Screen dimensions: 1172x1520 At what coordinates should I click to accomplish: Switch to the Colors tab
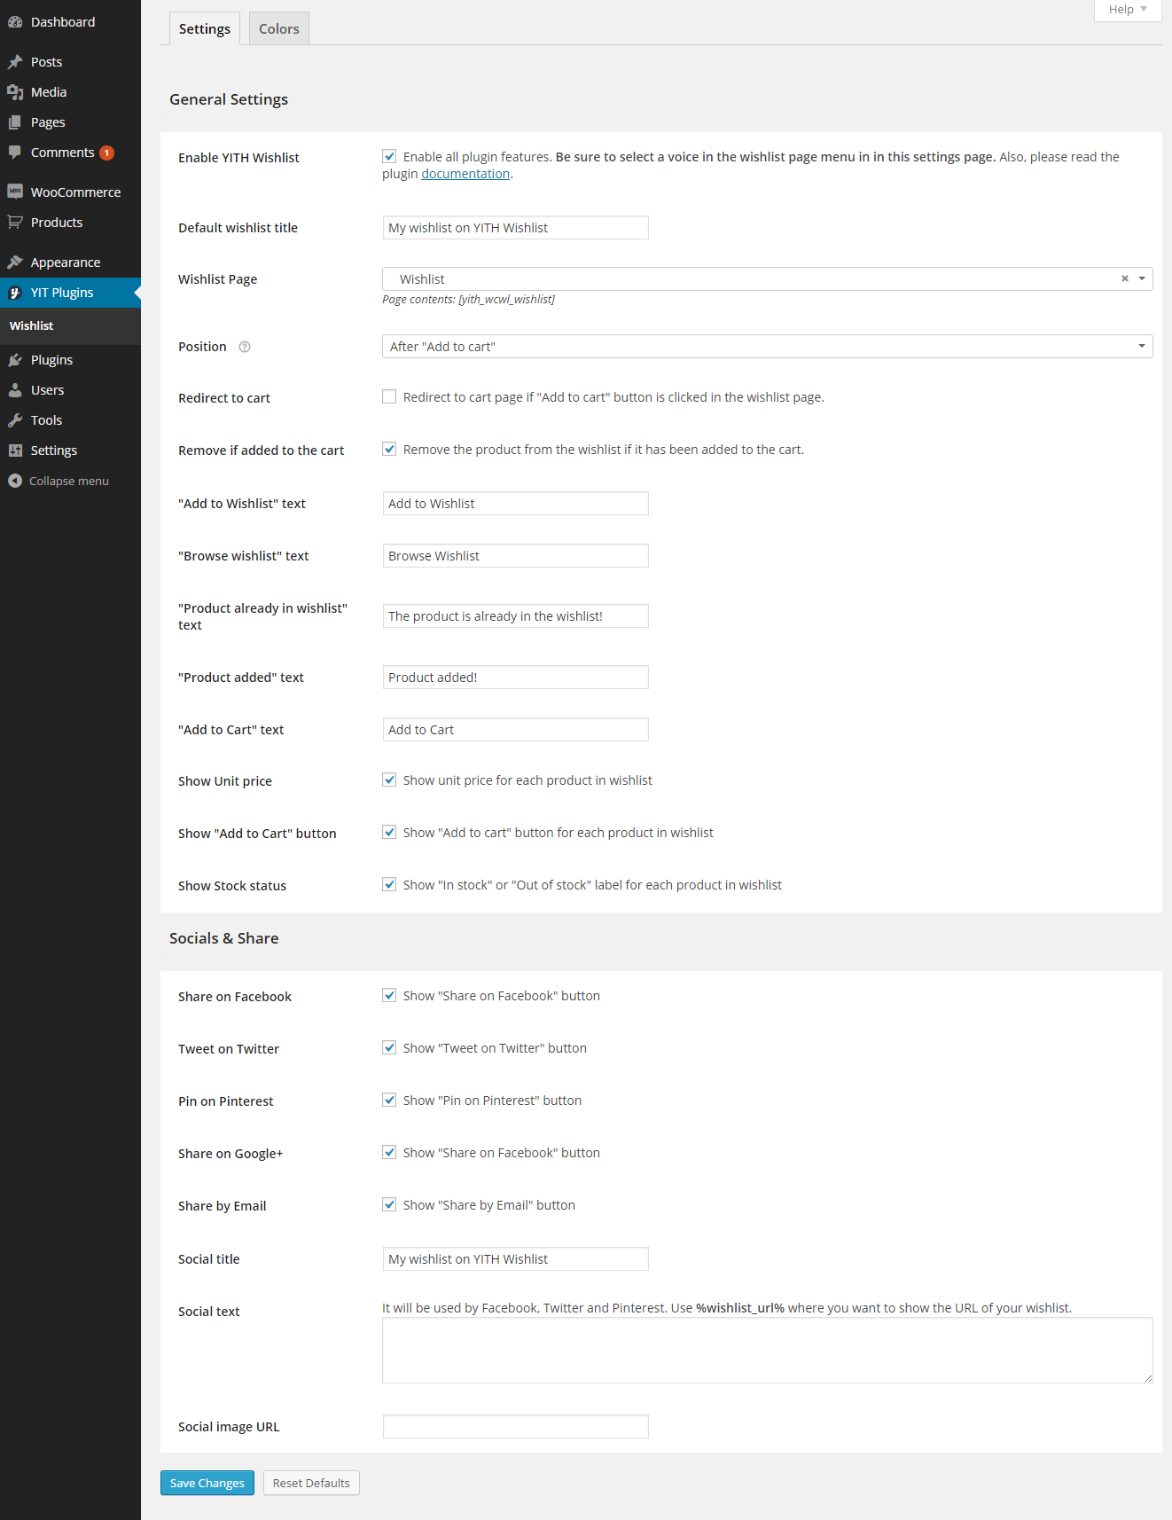(x=278, y=29)
